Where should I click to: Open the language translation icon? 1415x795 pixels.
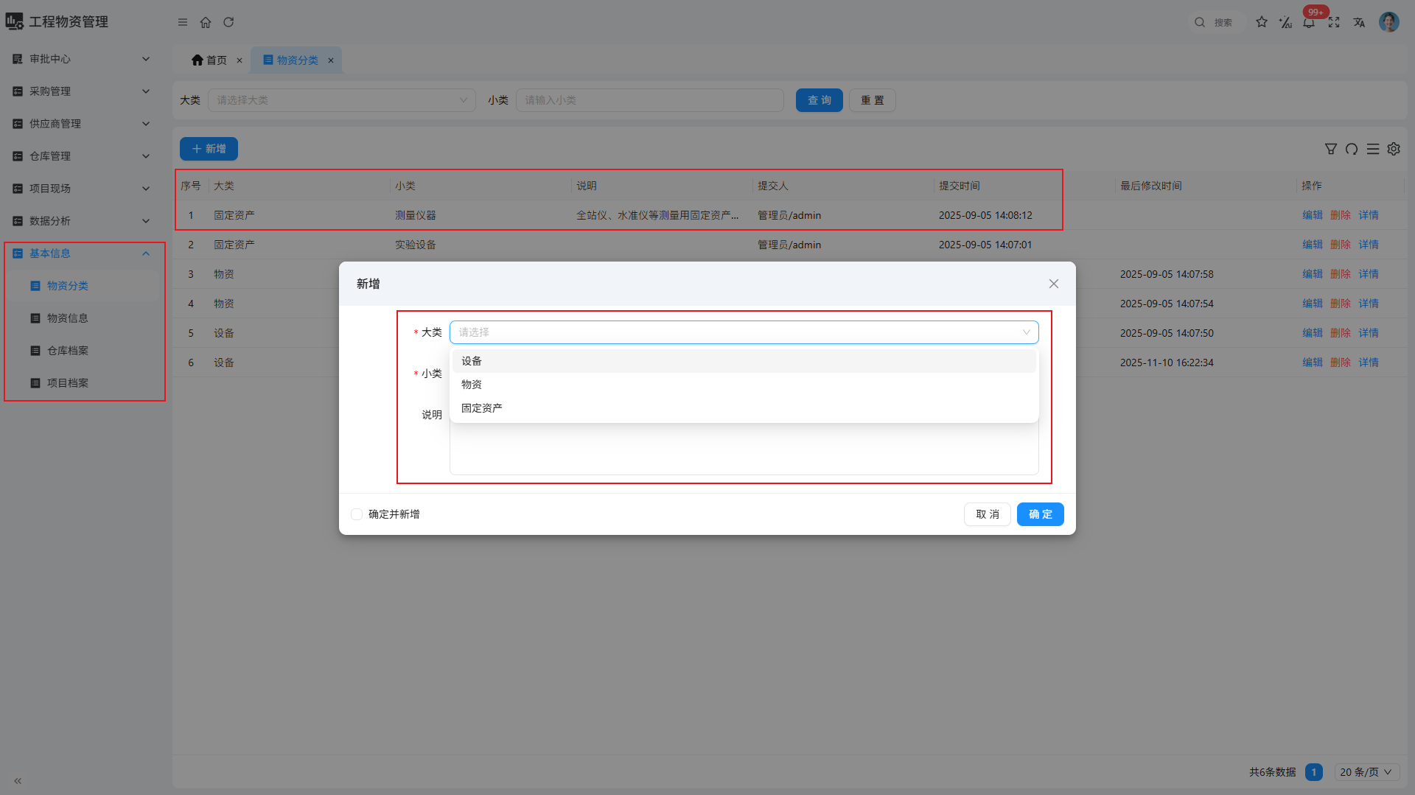[1359, 22]
